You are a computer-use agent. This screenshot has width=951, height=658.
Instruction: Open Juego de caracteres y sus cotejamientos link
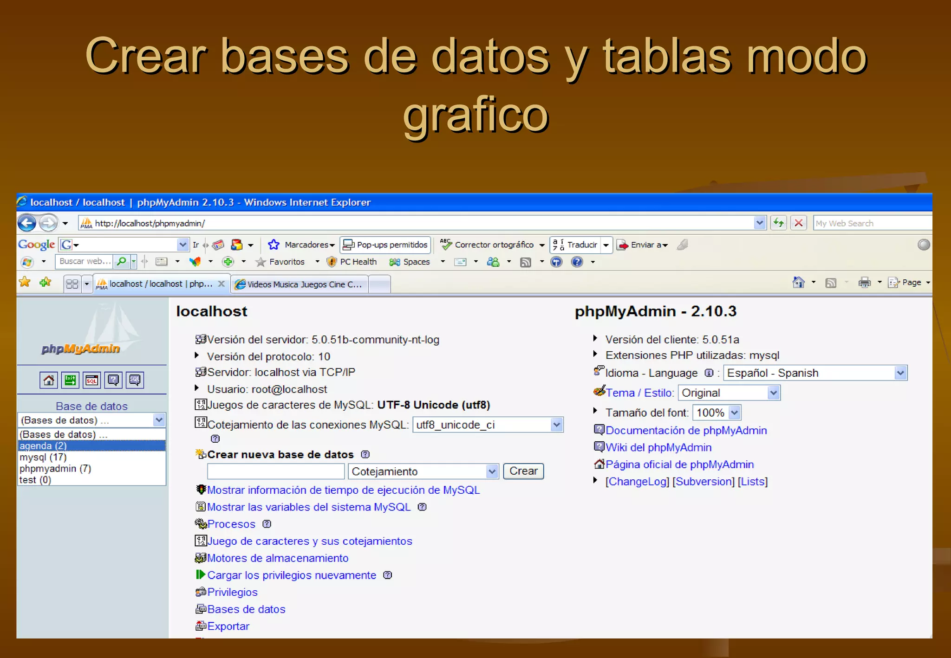[310, 541]
